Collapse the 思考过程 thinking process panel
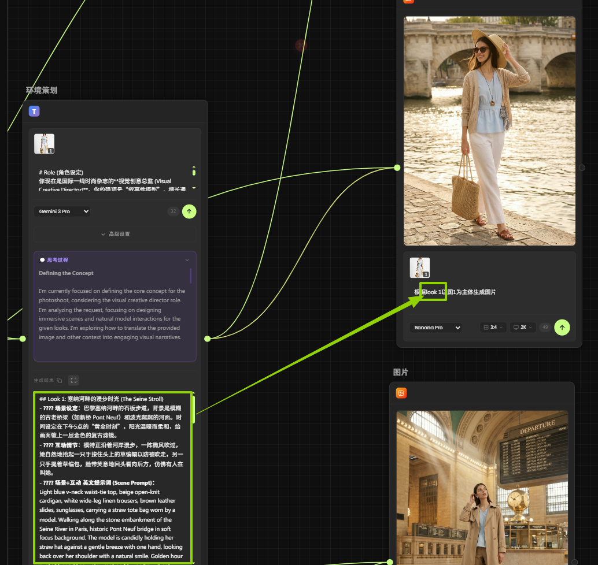The height and width of the screenshot is (565, 598). coord(187,260)
